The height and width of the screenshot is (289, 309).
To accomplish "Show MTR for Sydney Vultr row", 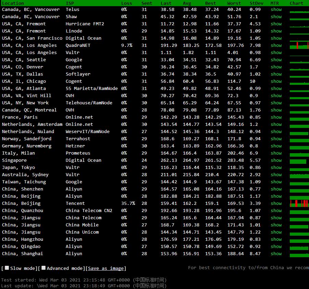I will click(x=276, y=175).
